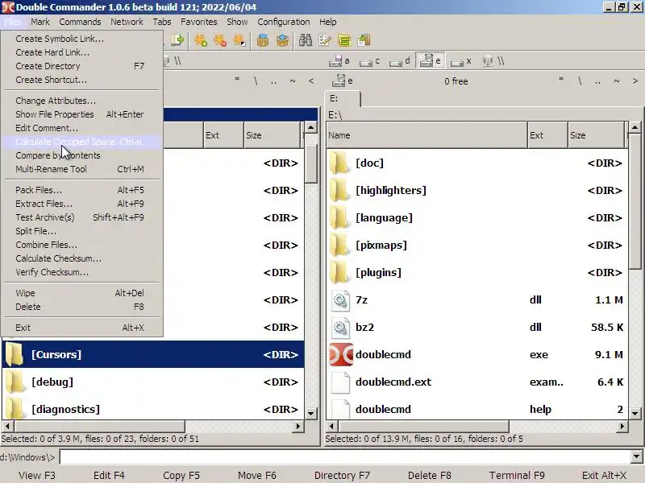Open the Commands menu
The width and height of the screenshot is (645, 483).
(x=80, y=22)
